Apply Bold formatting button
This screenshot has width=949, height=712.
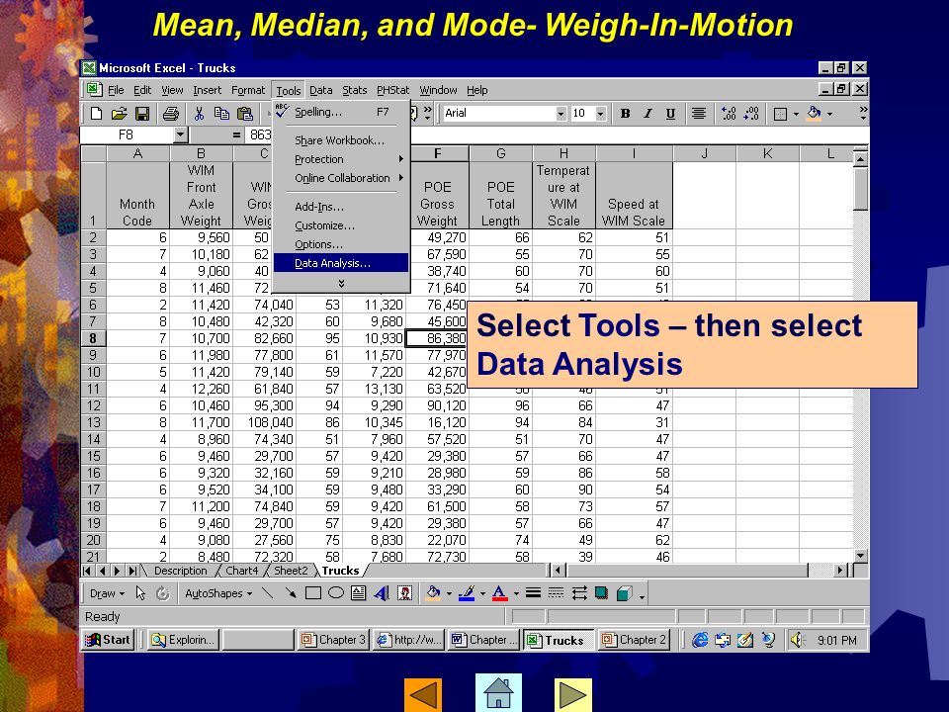(625, 113)
